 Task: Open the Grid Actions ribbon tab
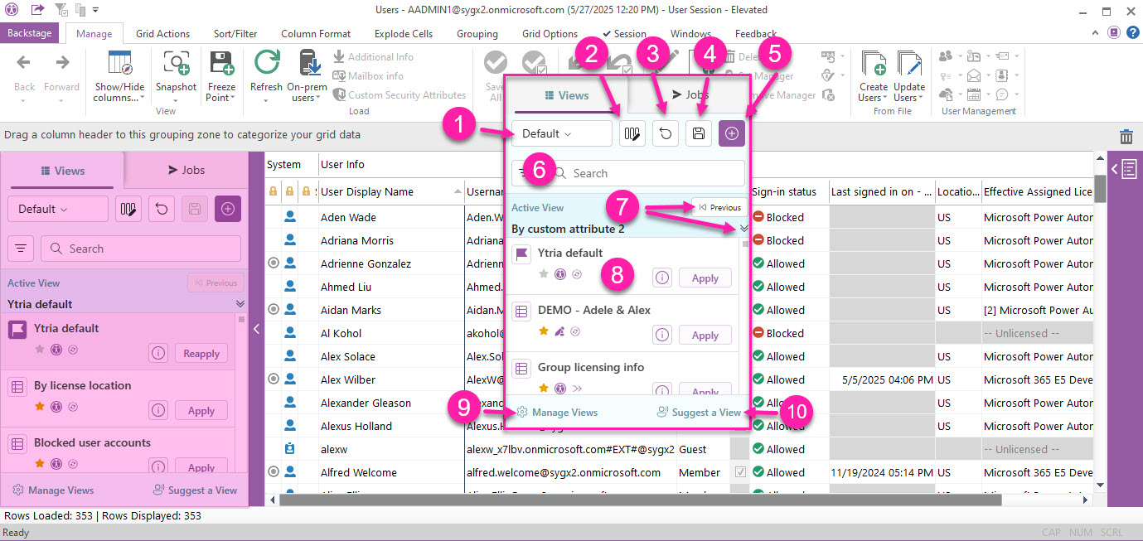coord(162,34)
